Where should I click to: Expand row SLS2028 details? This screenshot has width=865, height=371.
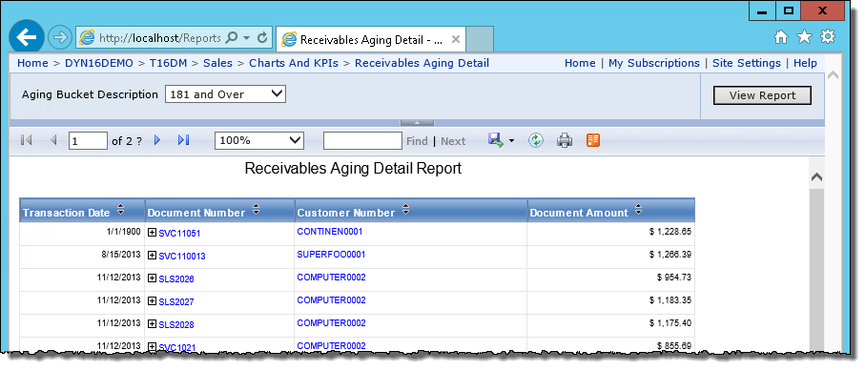[x=153, y=323]
